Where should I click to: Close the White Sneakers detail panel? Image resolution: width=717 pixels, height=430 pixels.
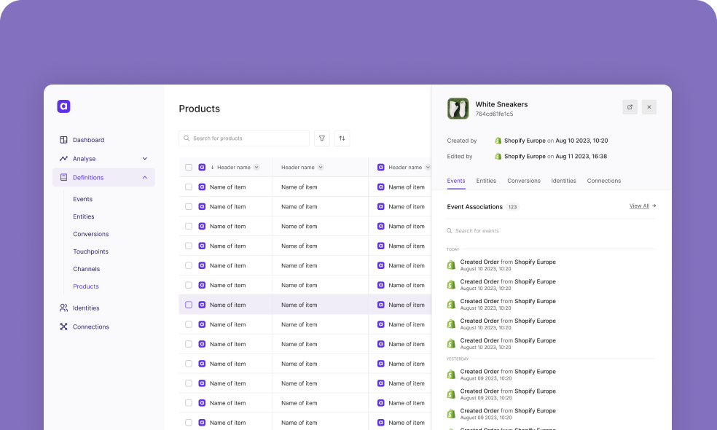point(649,107)
